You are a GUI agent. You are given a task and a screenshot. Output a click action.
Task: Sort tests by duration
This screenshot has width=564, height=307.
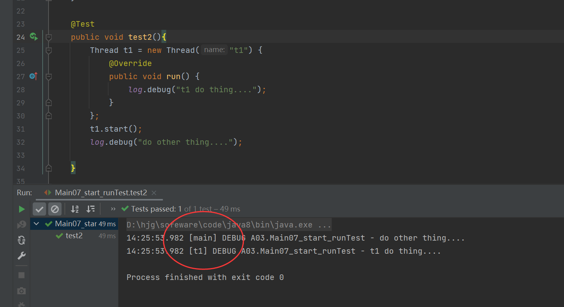click(x=91, y=209)
